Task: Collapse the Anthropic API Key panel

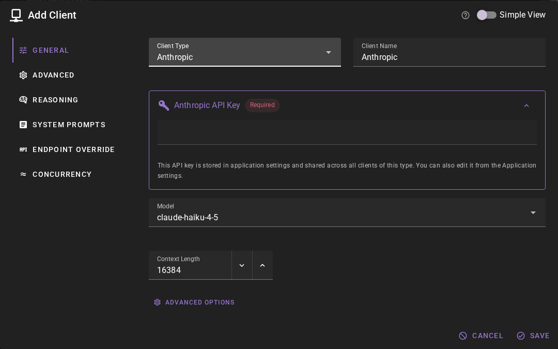Action: 526,105
